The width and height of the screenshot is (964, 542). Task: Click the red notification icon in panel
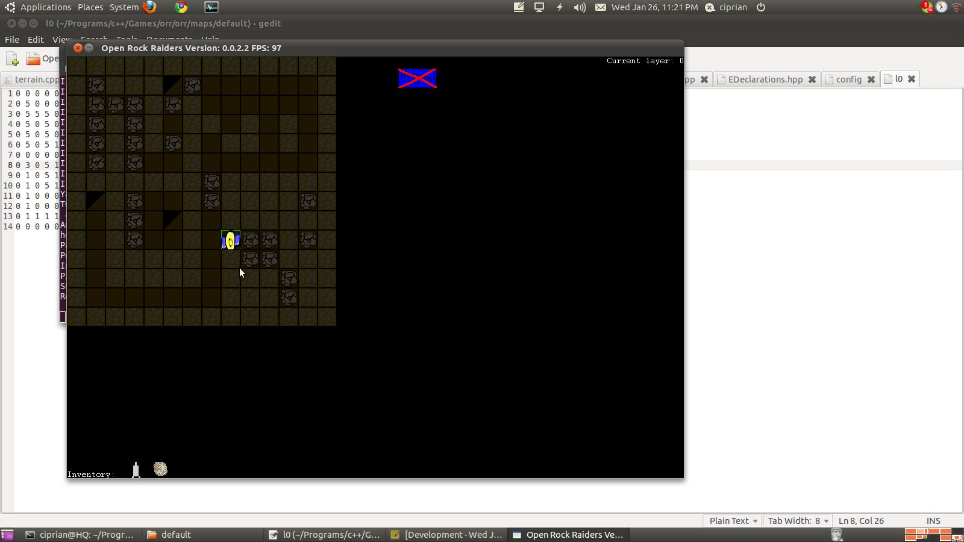click(x=927, y=7)
